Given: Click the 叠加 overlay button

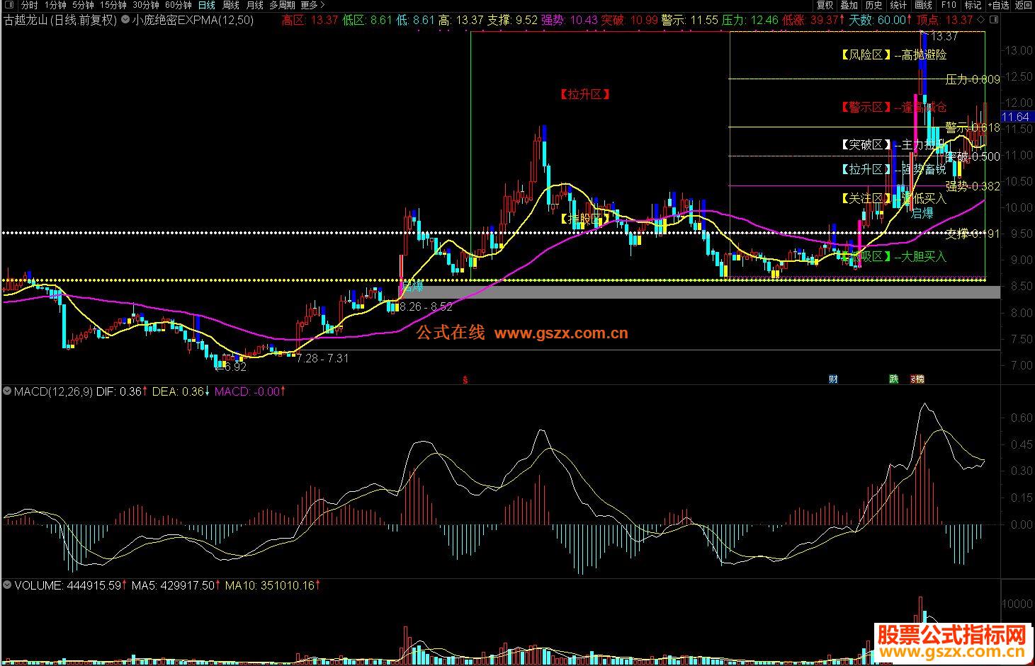Looking at the screenshot, I should [849, 5].
